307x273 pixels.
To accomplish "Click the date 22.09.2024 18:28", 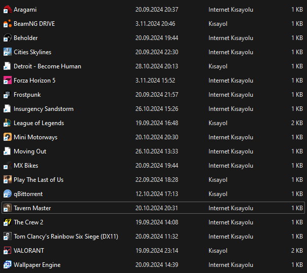I will [157, 180].
